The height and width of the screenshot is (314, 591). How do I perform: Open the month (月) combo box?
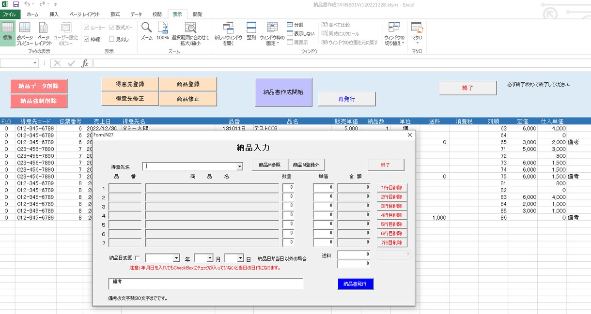(x=210, y=258)
